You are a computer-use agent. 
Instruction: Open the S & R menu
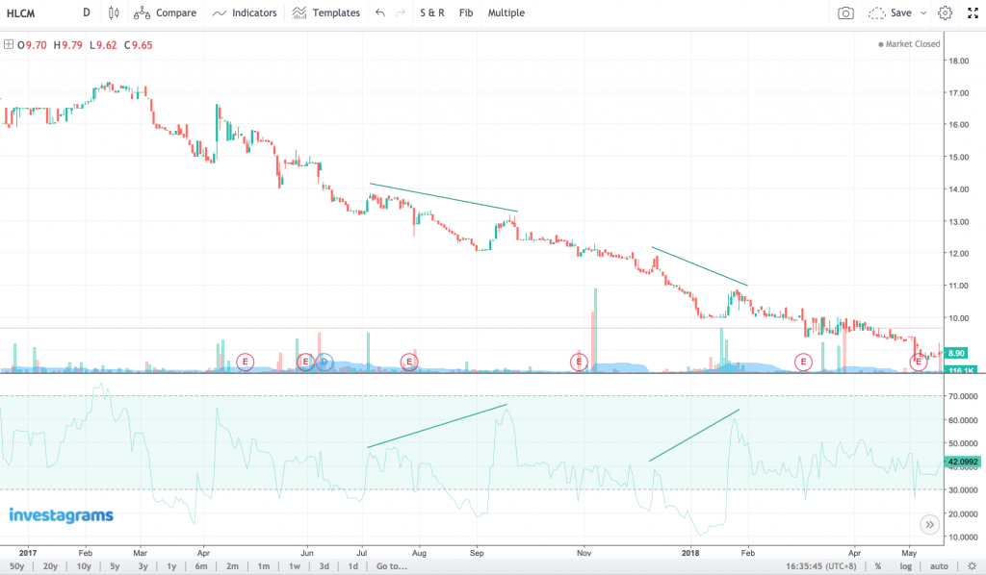coord(430,12)
